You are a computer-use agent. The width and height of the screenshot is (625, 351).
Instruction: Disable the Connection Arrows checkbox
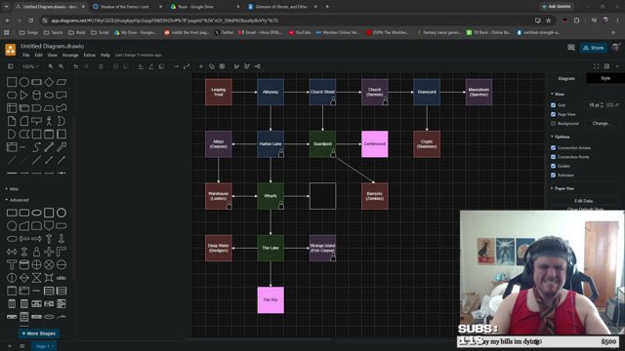(x=554, y=147)
